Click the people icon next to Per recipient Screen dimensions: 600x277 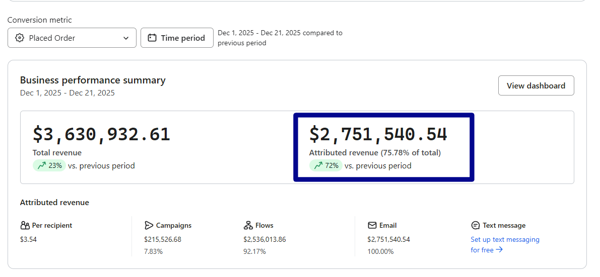point(25,226)
